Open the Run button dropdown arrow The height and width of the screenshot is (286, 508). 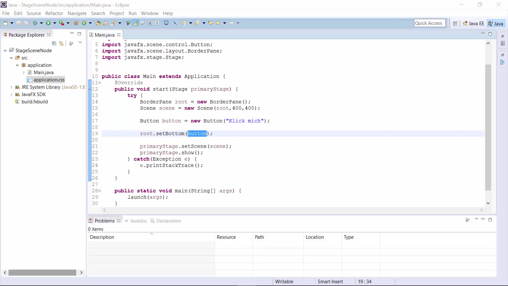[x=55, y=23]
